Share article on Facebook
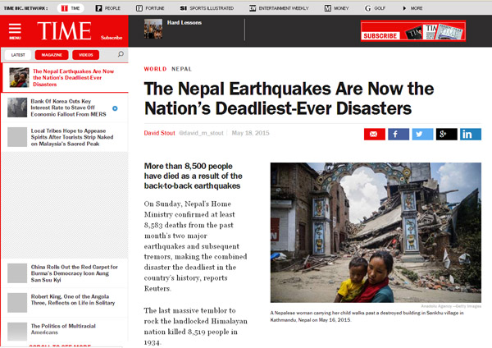This screenshot has height=348, width=492. click(398, 135)
